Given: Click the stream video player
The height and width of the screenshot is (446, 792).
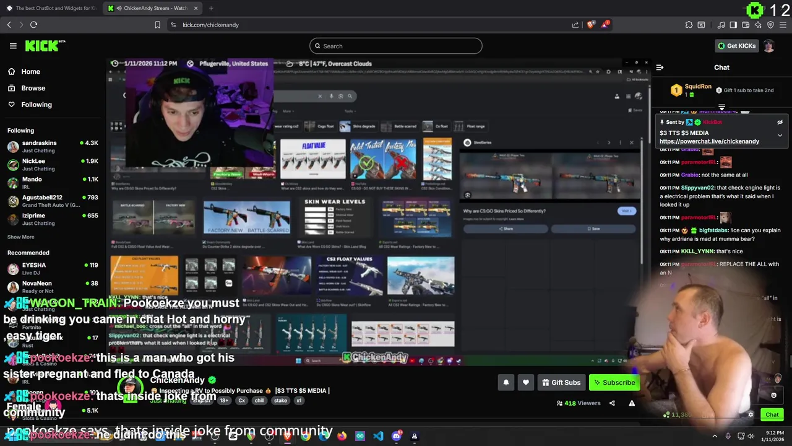Looking at the screenshot, I should (378, 212).
